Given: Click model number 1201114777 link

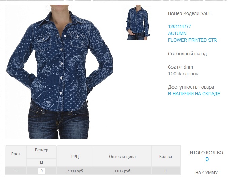Looking at the screenshot, I should click(180, 26).
